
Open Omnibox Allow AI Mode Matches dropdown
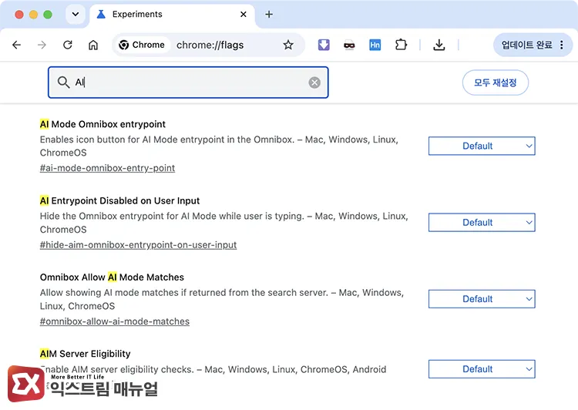(482, 299)
